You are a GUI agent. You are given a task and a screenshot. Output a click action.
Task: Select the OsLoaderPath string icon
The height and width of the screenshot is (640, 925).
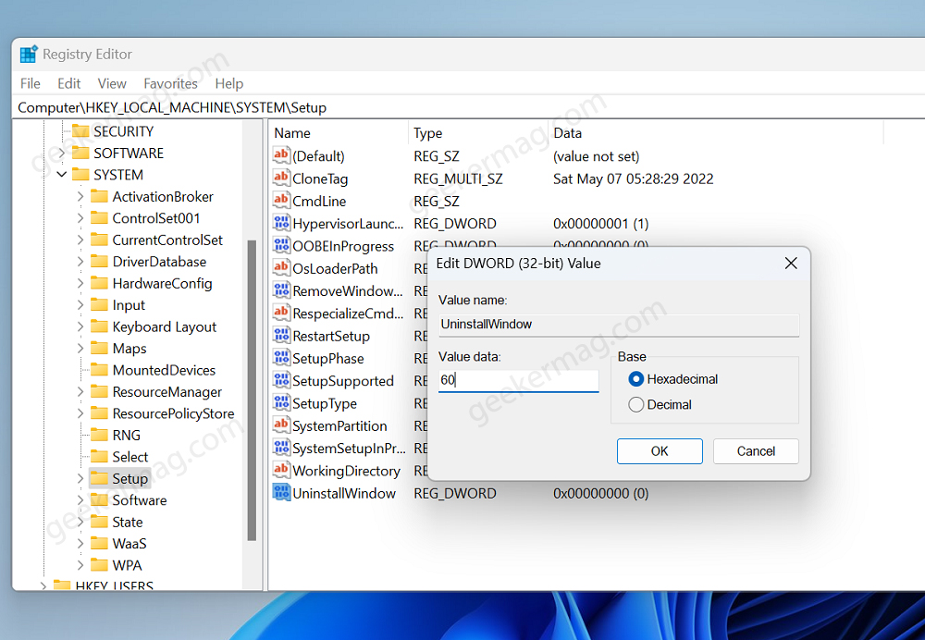click(281, 268)
